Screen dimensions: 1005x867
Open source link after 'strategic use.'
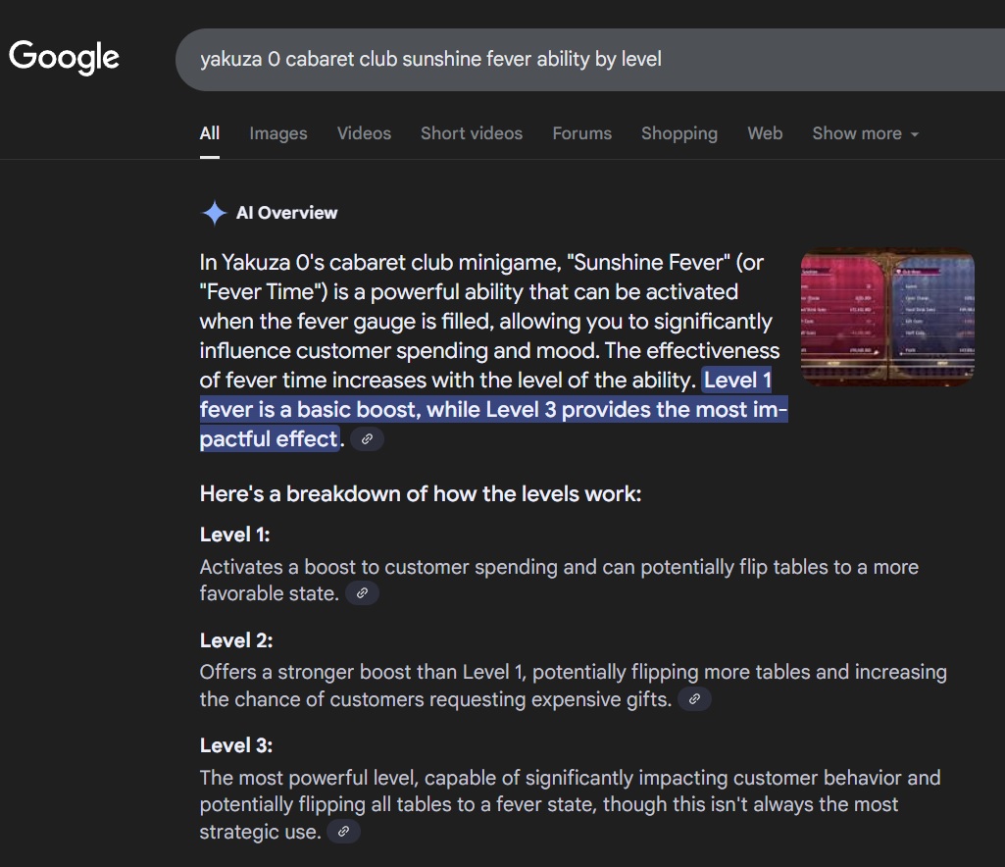(343, 832)
